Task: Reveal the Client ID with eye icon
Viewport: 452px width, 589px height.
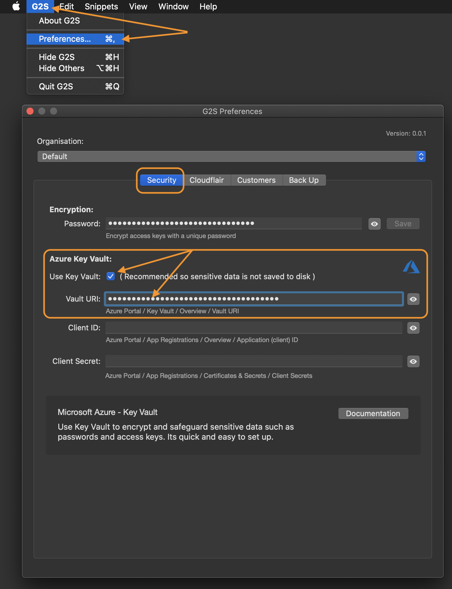Action: tap(413, 328)
